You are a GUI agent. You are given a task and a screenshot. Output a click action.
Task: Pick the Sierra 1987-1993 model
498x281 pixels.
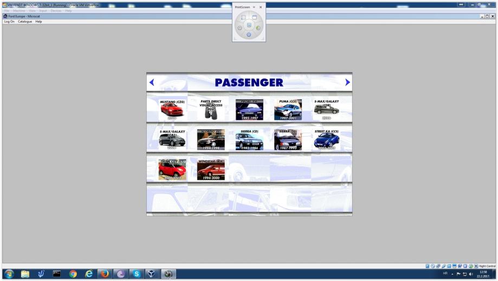(x=288, y=139)
